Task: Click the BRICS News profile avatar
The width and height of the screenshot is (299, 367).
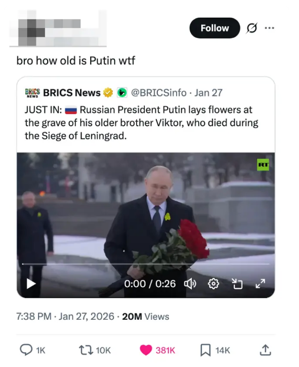Action: (32, 93)
